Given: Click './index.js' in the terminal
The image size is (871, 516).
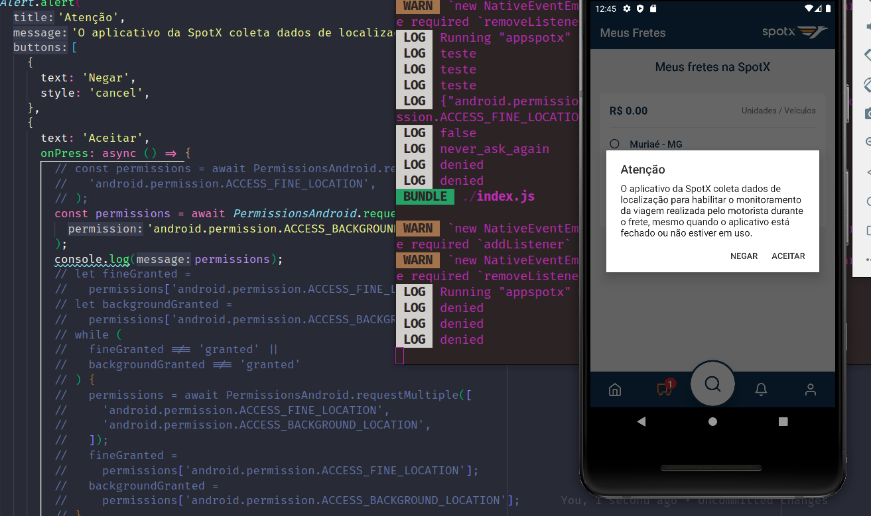Looking at the screenshot, I should [498, 196].
